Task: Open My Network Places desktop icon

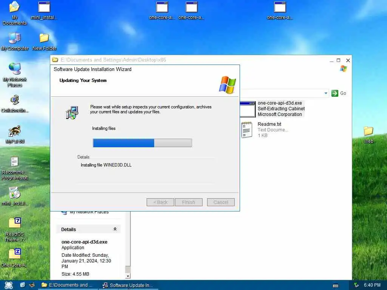Action: (15, 75)
